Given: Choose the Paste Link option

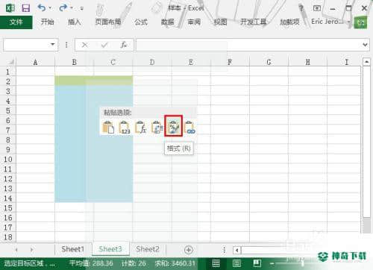Looking at the screenshot, I should 190,127.
